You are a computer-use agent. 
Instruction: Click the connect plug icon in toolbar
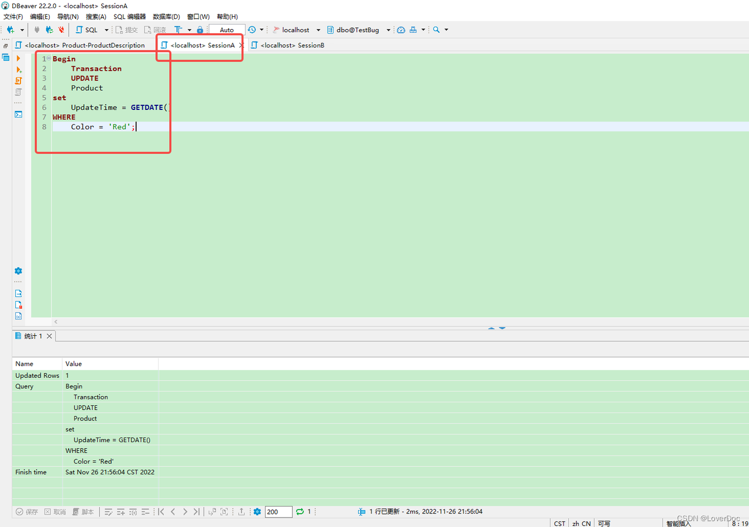[x=37, y=30]
